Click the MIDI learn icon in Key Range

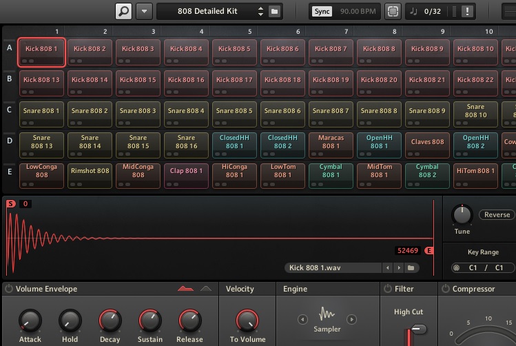point(457,267)
